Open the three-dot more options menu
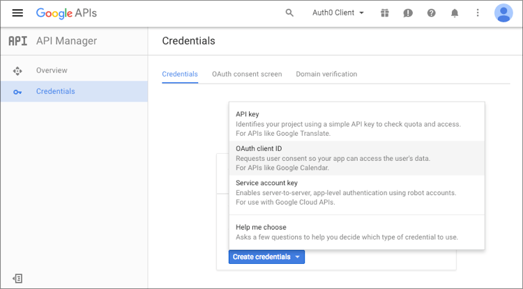This screenshot has height=289, width=523. [x=478, y=13]
